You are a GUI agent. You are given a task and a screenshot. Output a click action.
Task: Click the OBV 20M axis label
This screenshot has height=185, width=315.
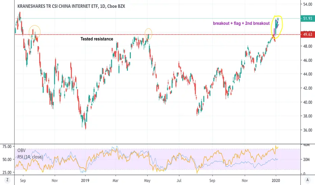coord(306,159)
